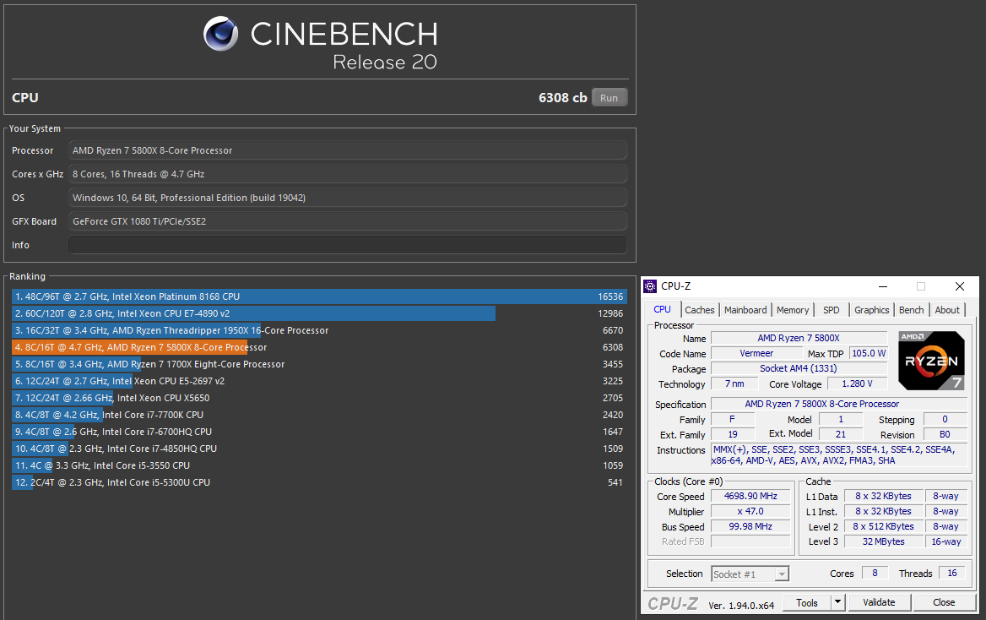This screenshot has width=986, height=620.
Task: Click the Package value Socket AM4 (1331)
Action: tap(799, 368)
